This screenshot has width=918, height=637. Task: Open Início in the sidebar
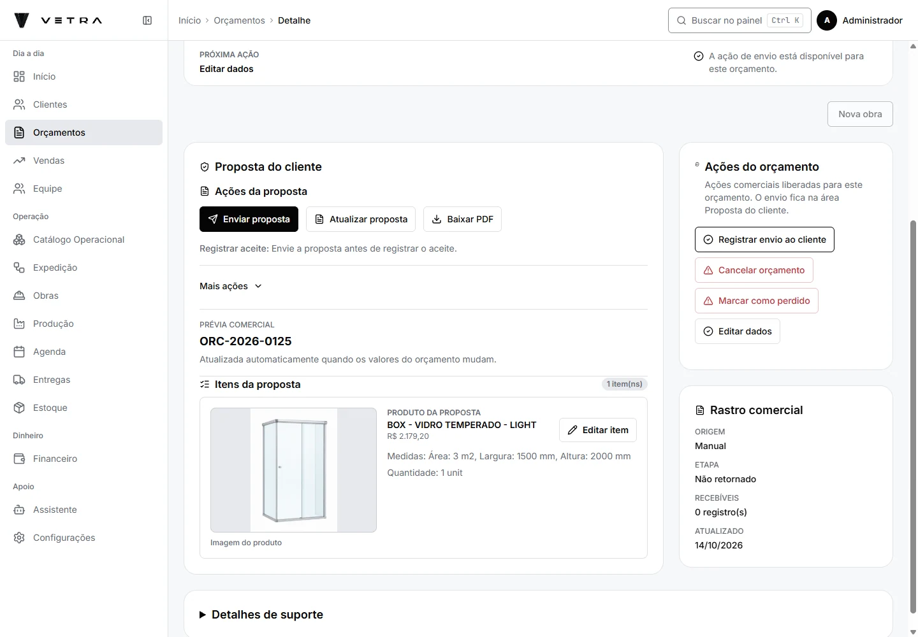click(x=84, y=76)
